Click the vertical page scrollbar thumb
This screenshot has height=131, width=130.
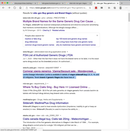pos(129,17)
